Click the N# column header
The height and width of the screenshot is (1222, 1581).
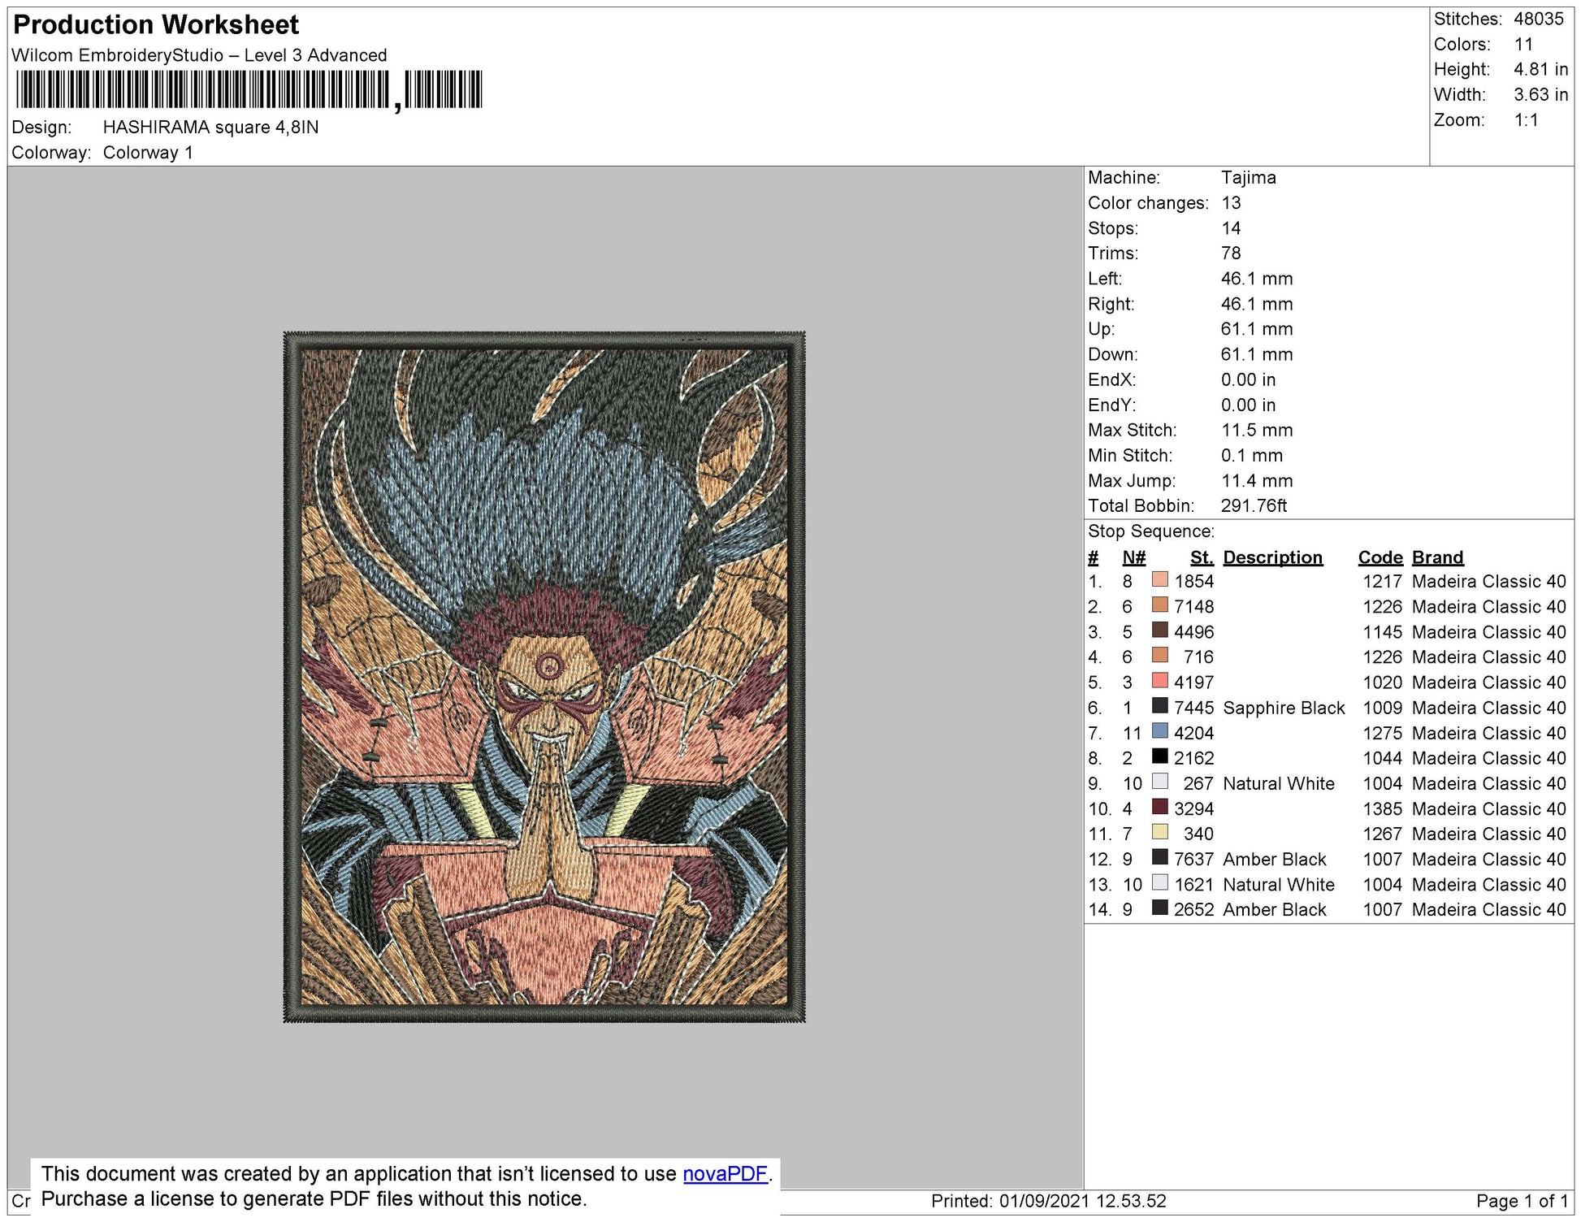[x=1133, y=557]
